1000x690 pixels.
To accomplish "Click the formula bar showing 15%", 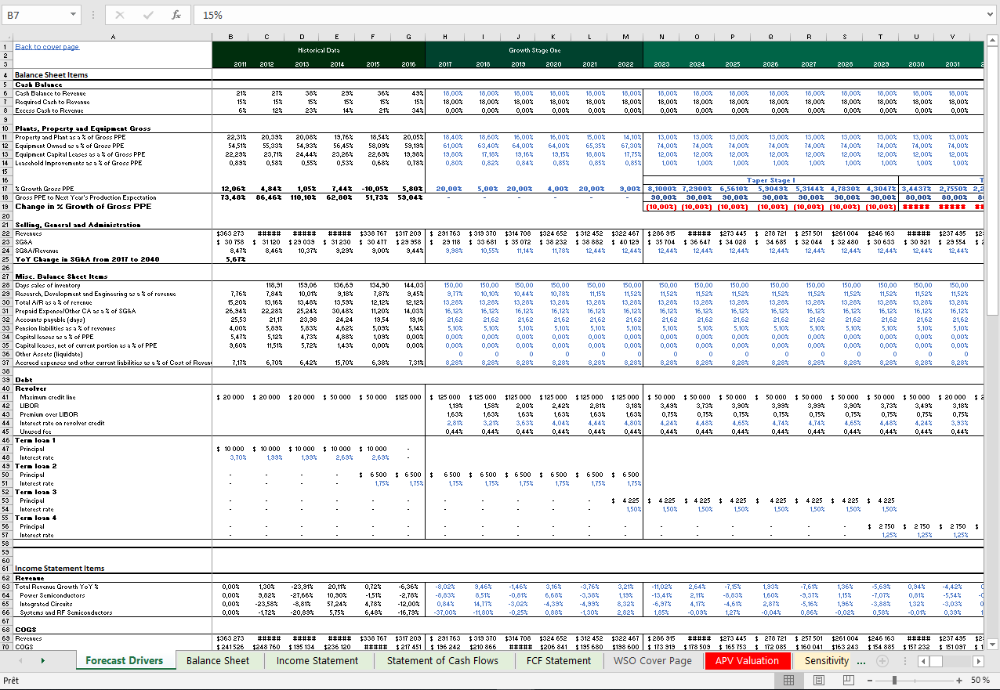I will click(x=588, y=15).
